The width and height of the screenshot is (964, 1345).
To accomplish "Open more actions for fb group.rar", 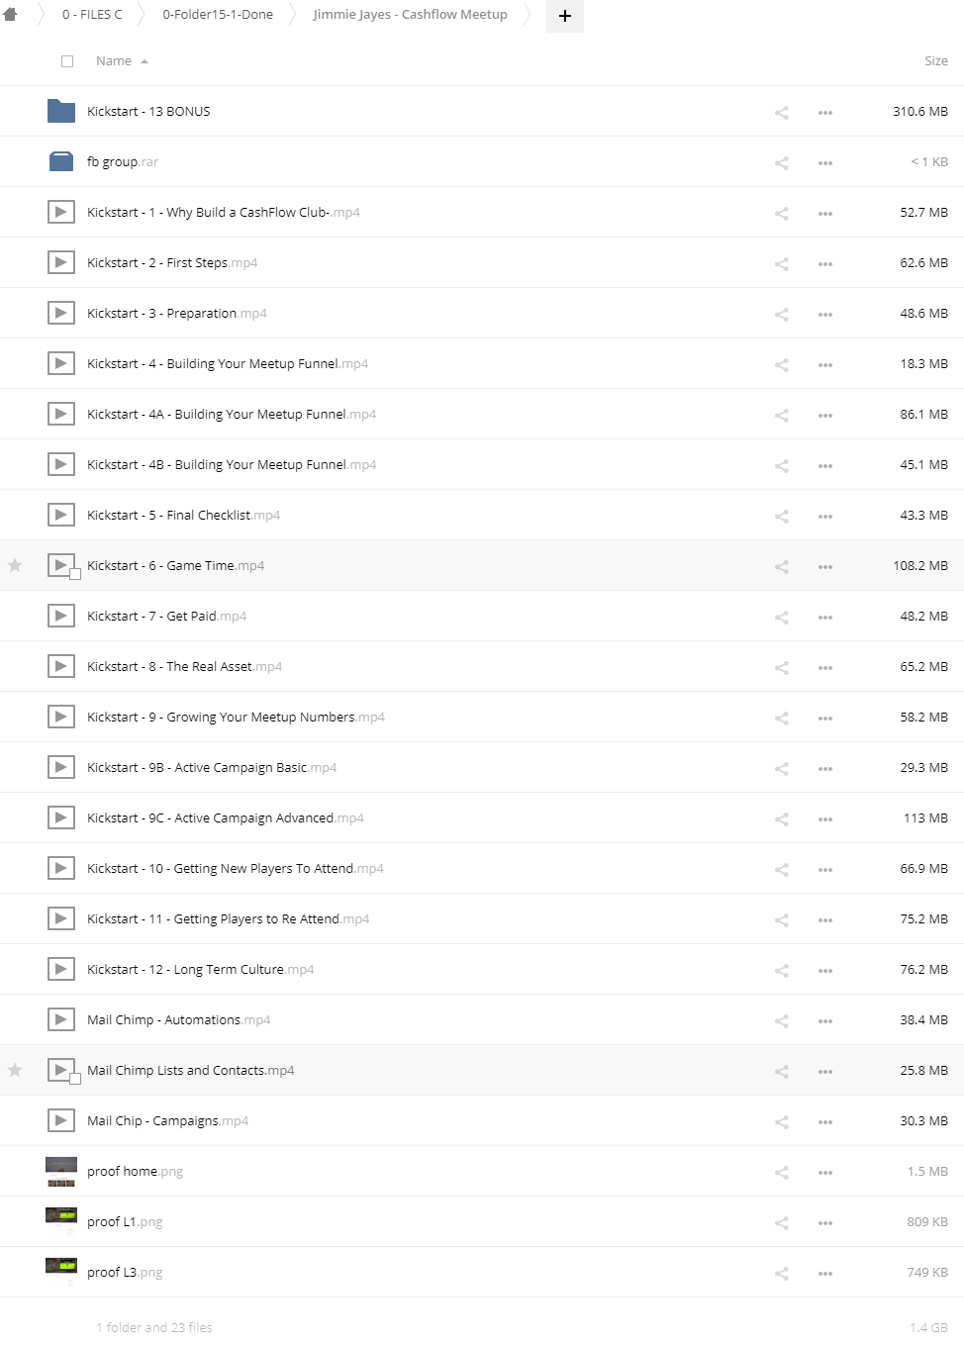I will [x=825, y=163].
